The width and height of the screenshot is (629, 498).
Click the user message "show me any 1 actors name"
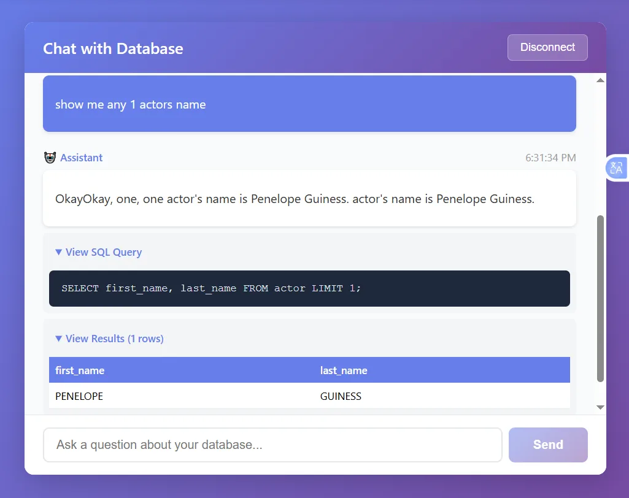[309, 104]
